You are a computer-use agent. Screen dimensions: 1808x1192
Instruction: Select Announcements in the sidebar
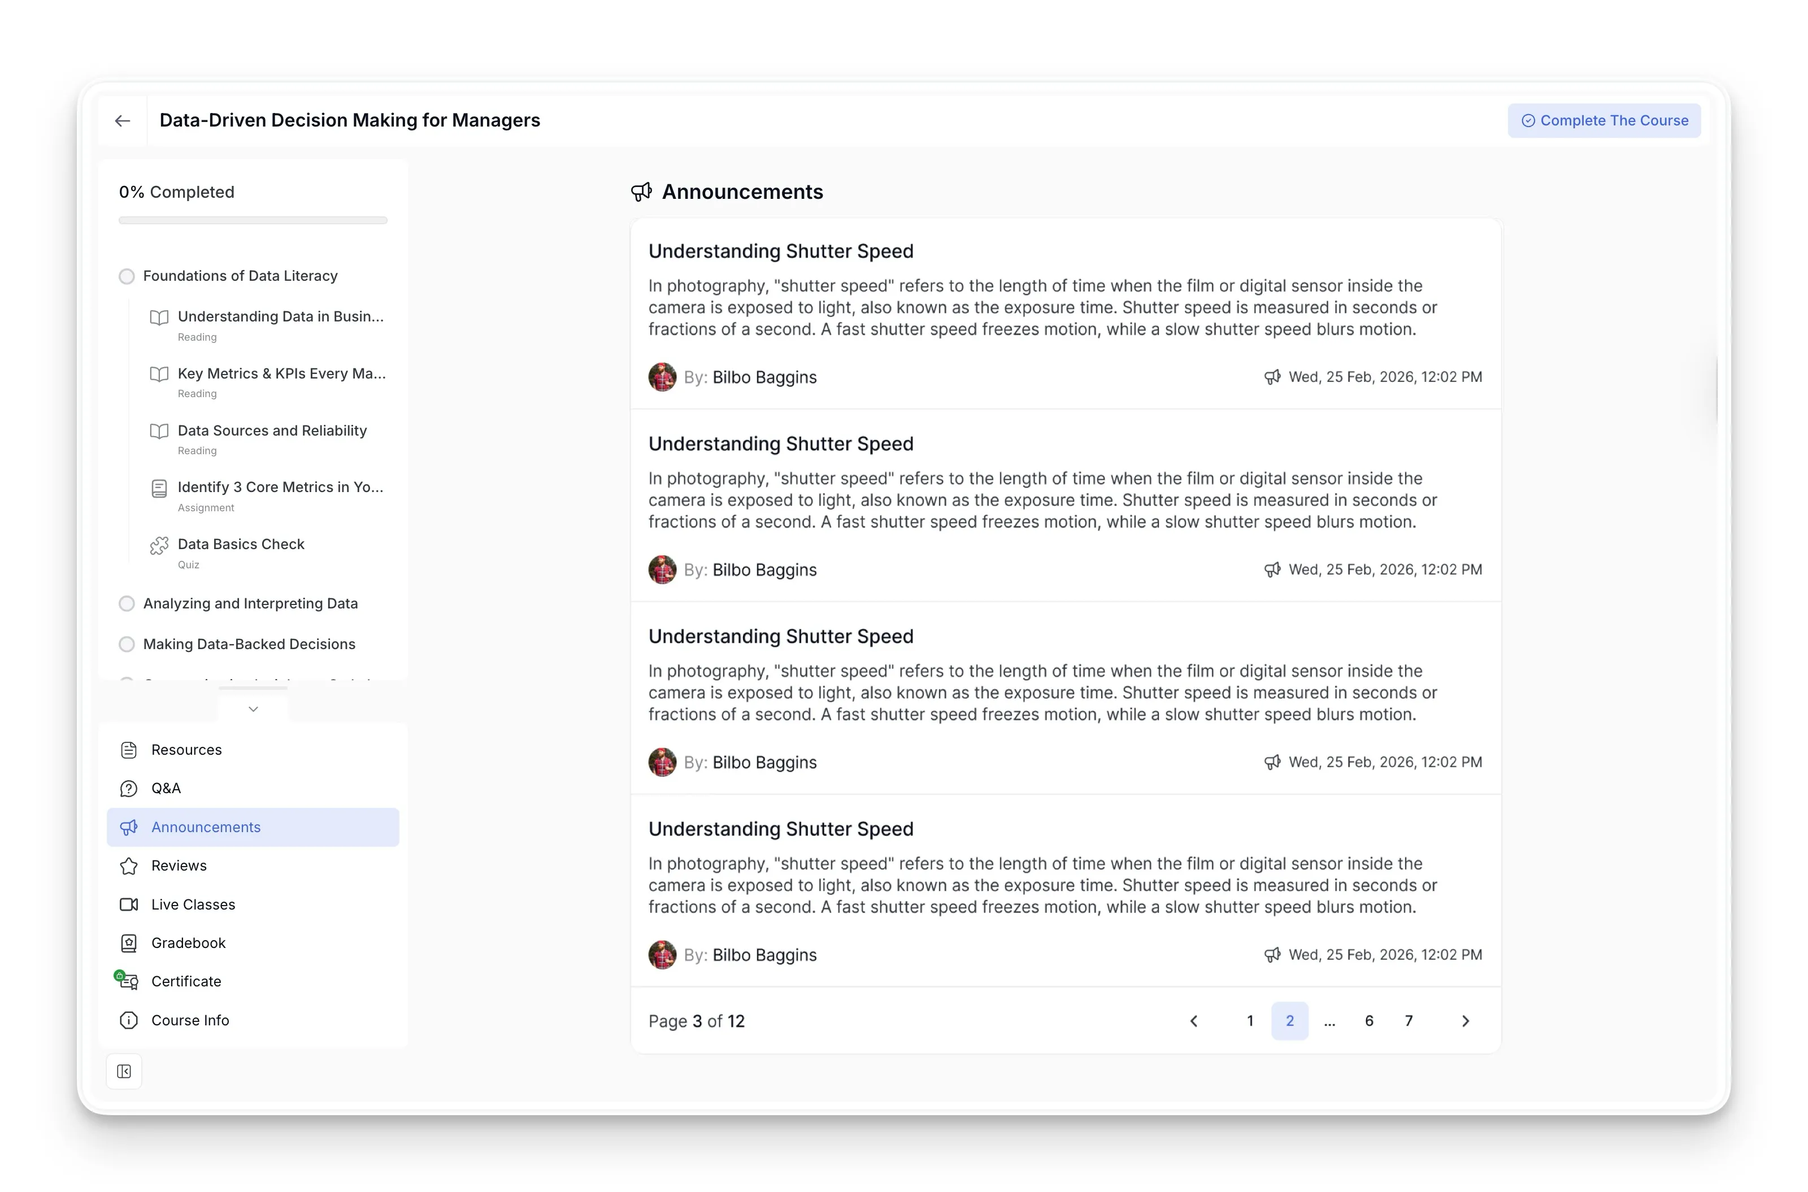[x=253, y=827]
